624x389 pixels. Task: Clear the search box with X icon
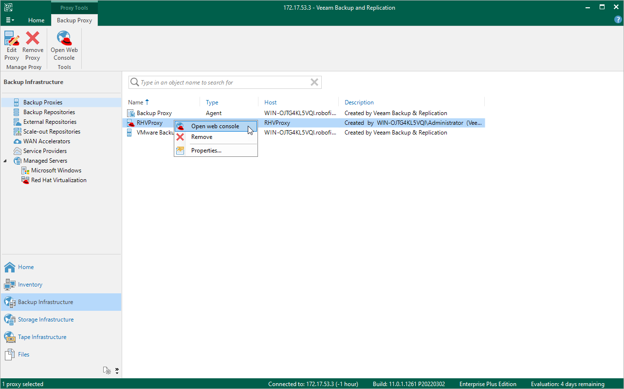pos(314,83)
